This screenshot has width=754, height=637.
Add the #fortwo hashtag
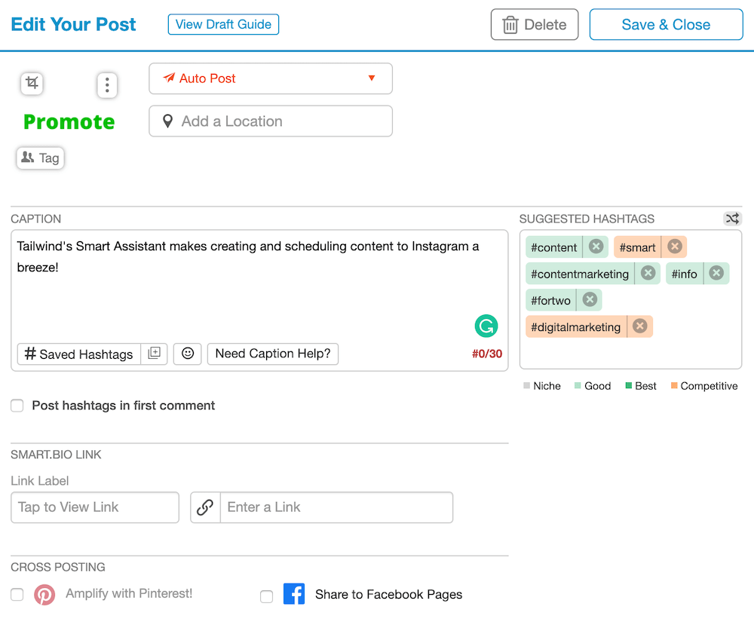(x=550, y=300)
